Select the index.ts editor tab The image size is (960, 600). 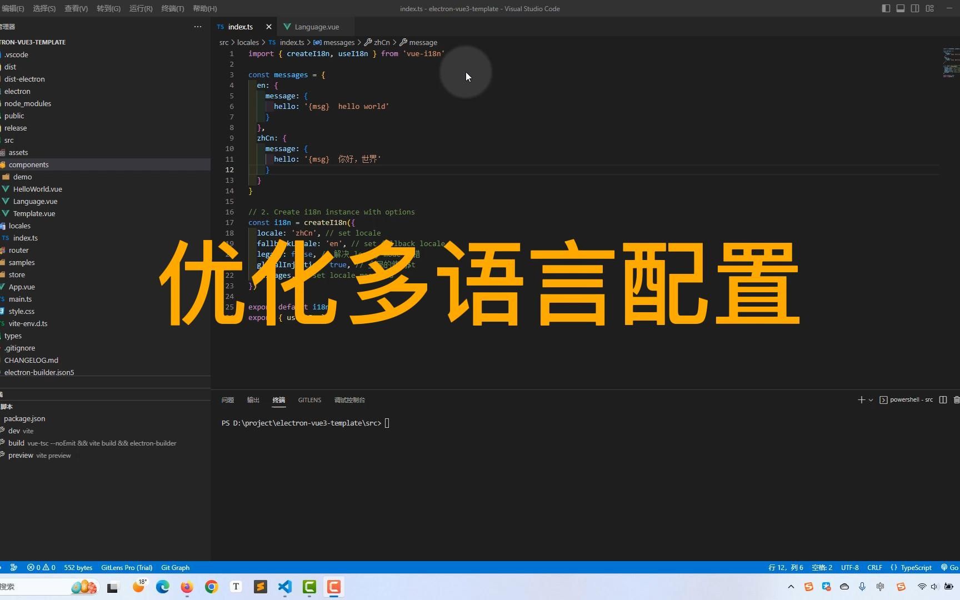[x=240, y=27]
